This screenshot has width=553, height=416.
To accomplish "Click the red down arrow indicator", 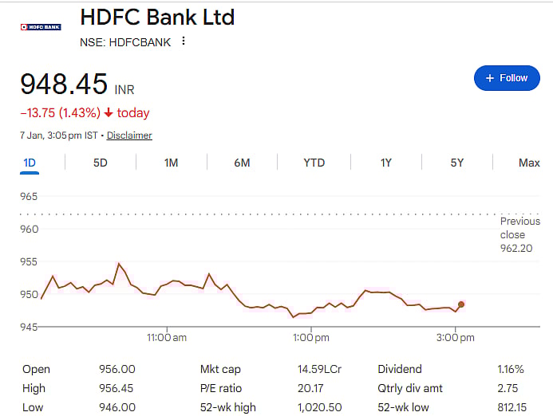I will [109, 113].
